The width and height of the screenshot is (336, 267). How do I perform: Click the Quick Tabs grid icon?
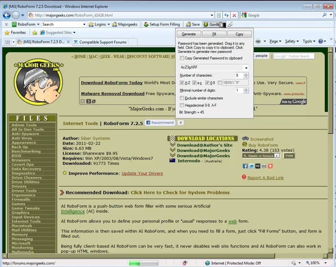[7, 42]
